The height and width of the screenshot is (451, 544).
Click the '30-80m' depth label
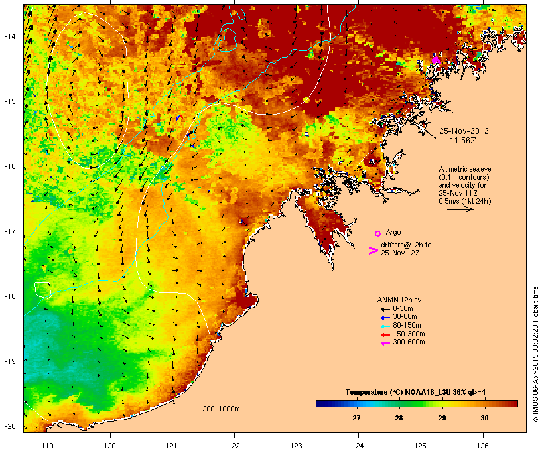(405, 317)
